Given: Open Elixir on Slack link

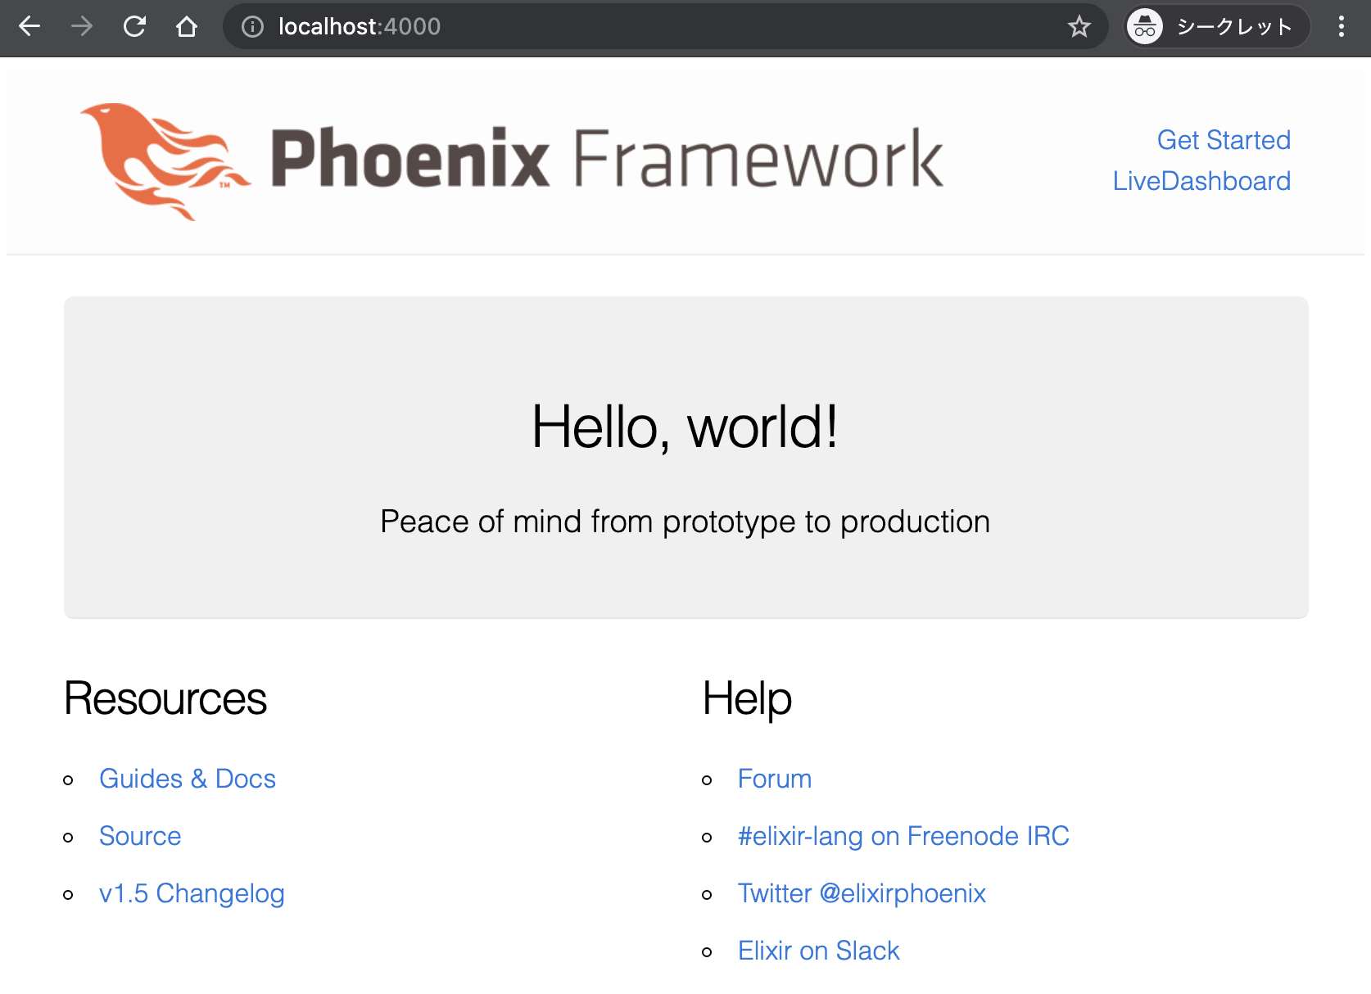Looking at the screenshot, I should pos(818,951).
